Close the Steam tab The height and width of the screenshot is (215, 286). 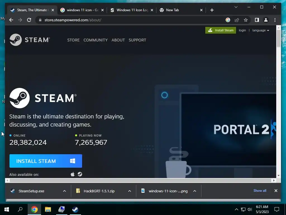(53, 10)
